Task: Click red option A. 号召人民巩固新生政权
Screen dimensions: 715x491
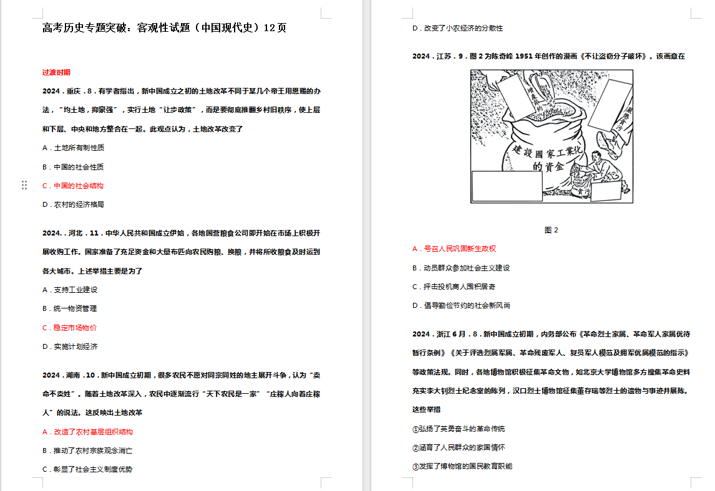Action: click(454, 249)
